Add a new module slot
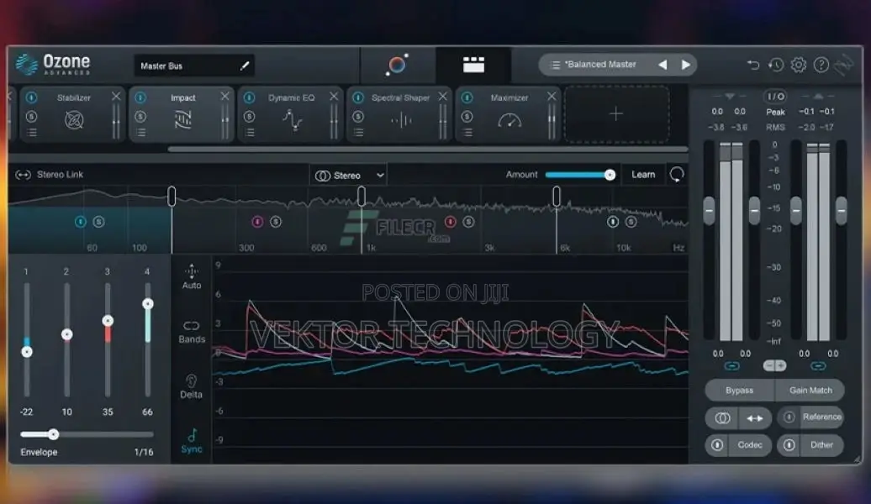Viewport: 871px width, 504px height. [616, 114]
